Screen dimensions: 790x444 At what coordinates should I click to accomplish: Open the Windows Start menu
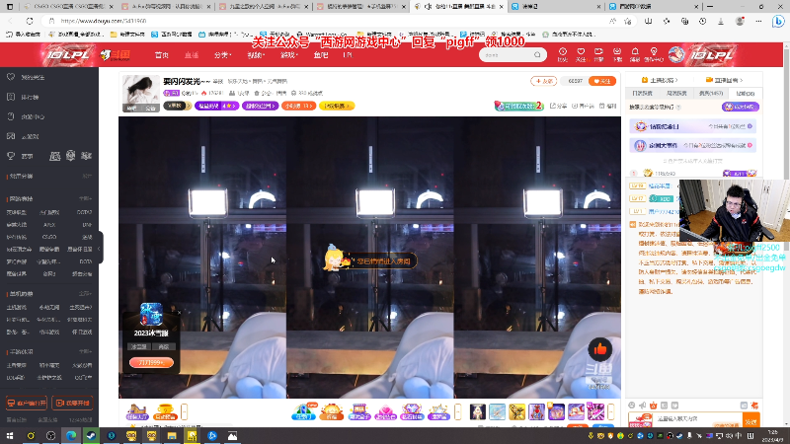(x=10, y=435)
